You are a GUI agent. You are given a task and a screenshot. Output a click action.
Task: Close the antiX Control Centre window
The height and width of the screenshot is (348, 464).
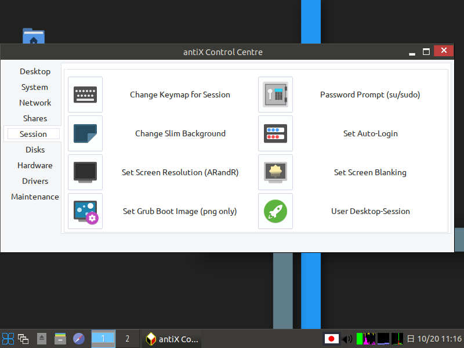pos(444,50)
